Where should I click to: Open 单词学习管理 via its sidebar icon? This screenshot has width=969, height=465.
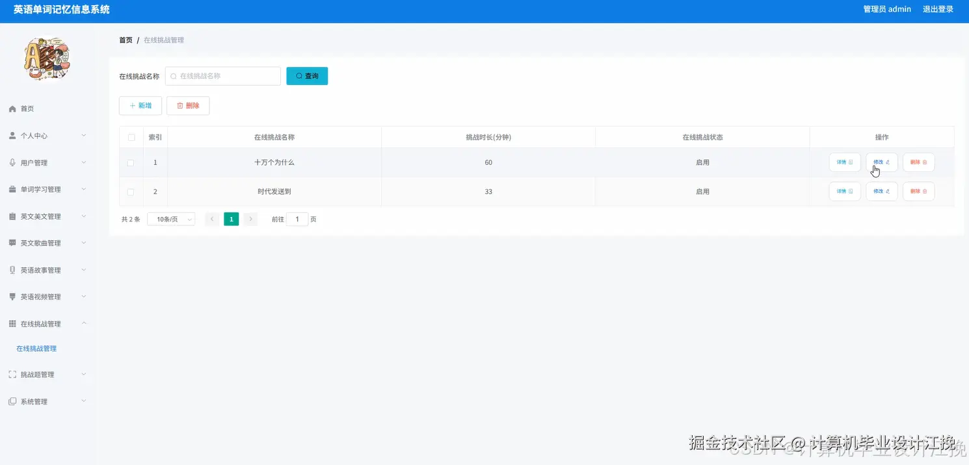point(12,189)
